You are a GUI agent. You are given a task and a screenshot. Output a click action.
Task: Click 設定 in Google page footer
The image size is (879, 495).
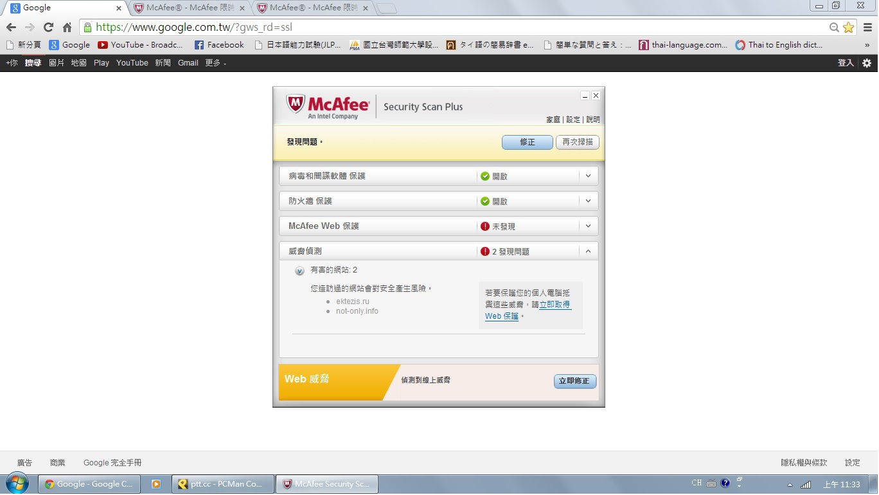point(852,463)
